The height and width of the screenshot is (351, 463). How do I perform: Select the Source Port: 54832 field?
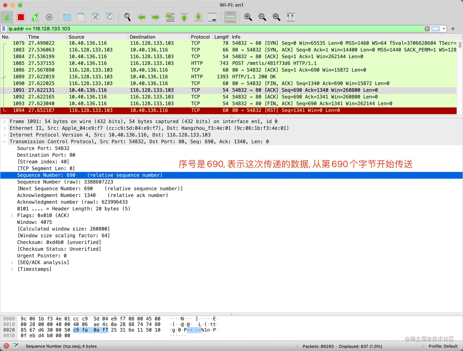[43, 149]
